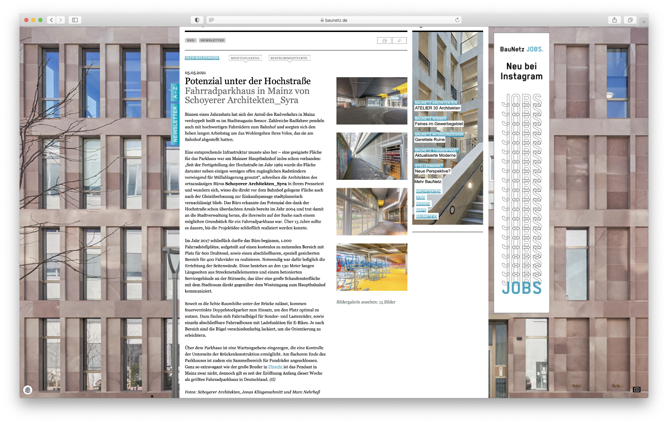Reload the page
This screenshot has height=424, width=668.
pos(457,20)
